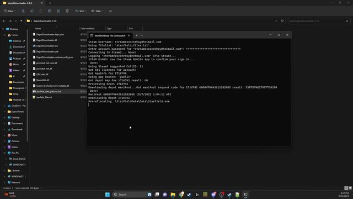The image size is (353, 199).
Task: Click the Rename icon in the toolbar
Action: [x=50, y=11]
